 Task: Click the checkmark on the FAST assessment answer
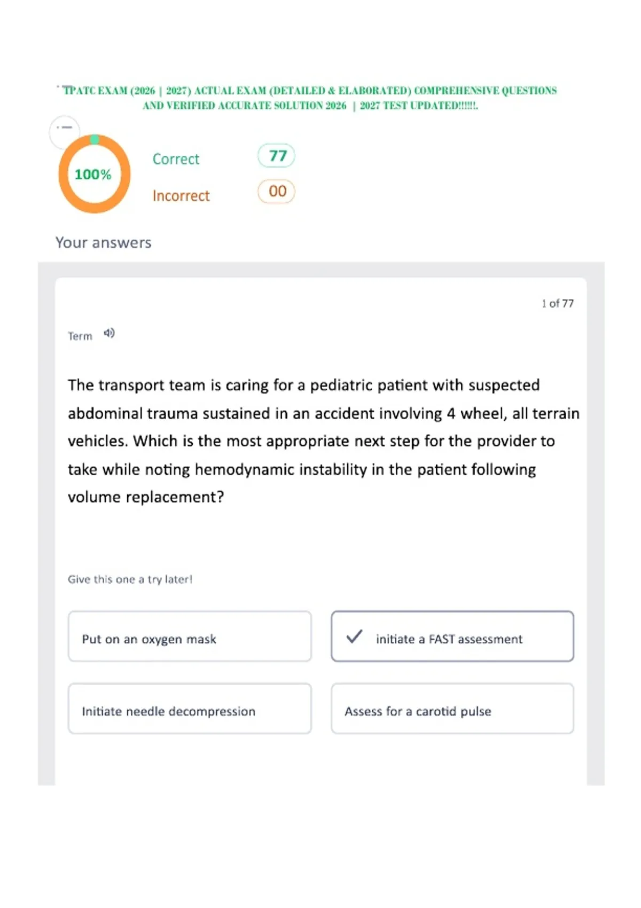(x=354, y=637)
